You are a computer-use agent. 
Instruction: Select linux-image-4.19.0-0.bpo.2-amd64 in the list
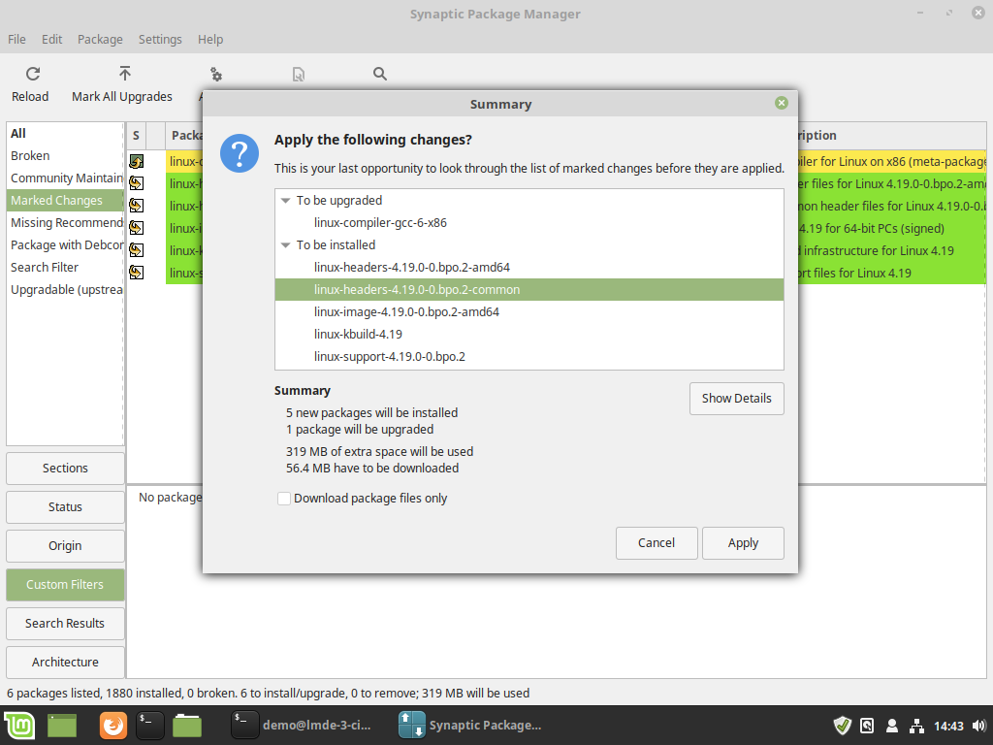[x=529, y=311]
